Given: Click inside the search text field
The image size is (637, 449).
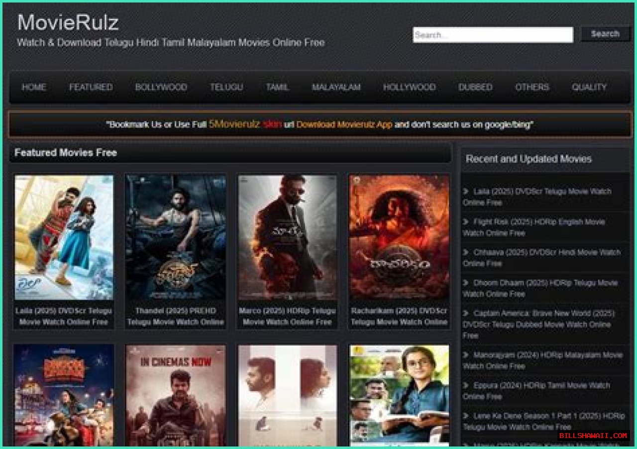Looking at the screenshot, I should [x=493, y=35].
